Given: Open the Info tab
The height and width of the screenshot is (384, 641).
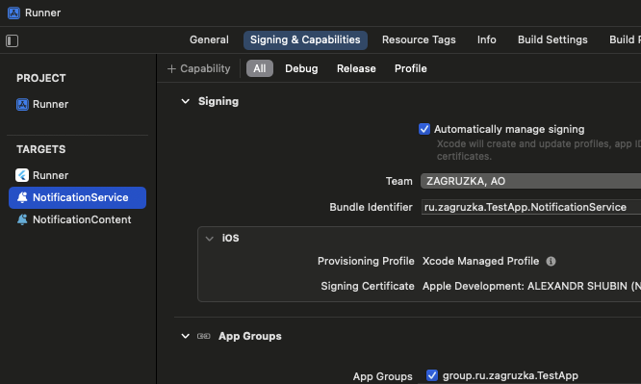Looking at the screenshot, I should 486,39.
